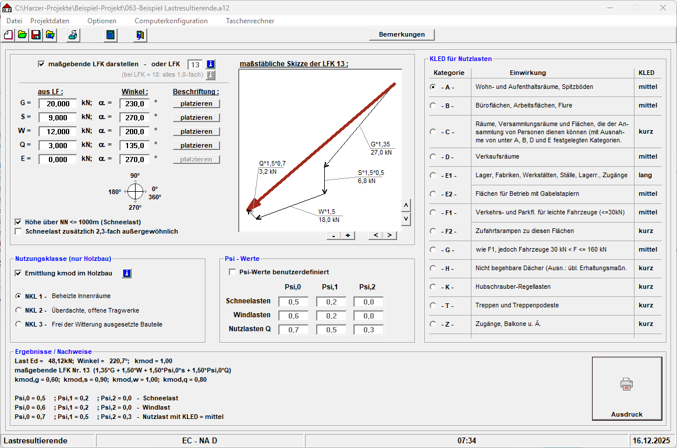
Task: Enable Psi-Werte benutzerdefiniert checkbox
Action: (x=233, y=272)
